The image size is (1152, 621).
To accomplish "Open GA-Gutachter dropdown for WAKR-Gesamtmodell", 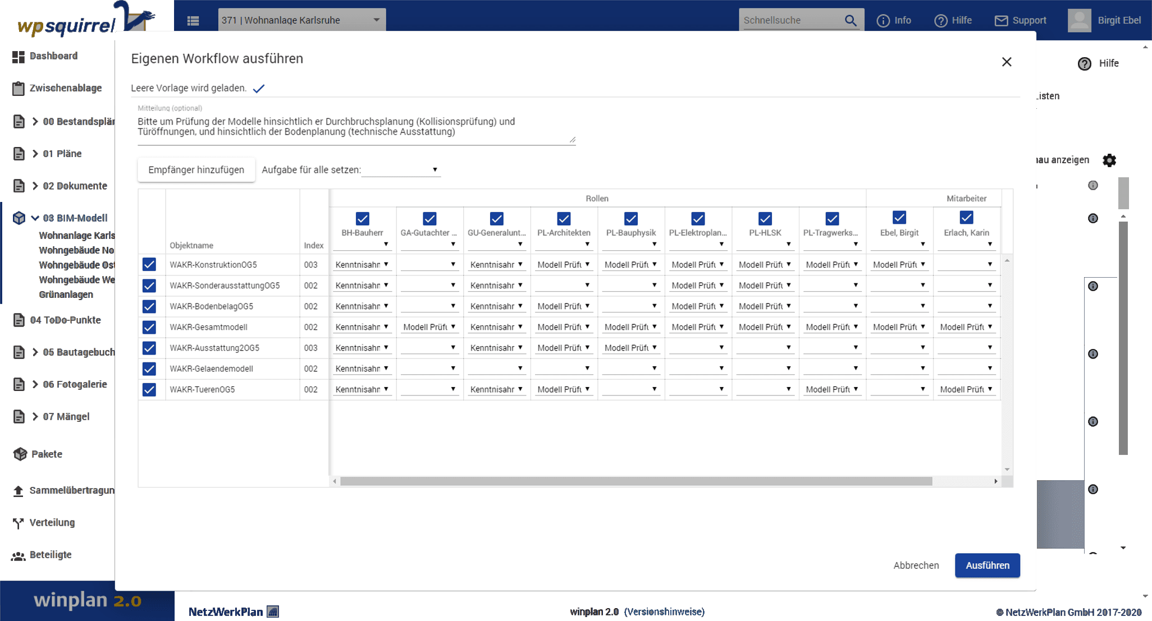I will click(x=429, y=327).
